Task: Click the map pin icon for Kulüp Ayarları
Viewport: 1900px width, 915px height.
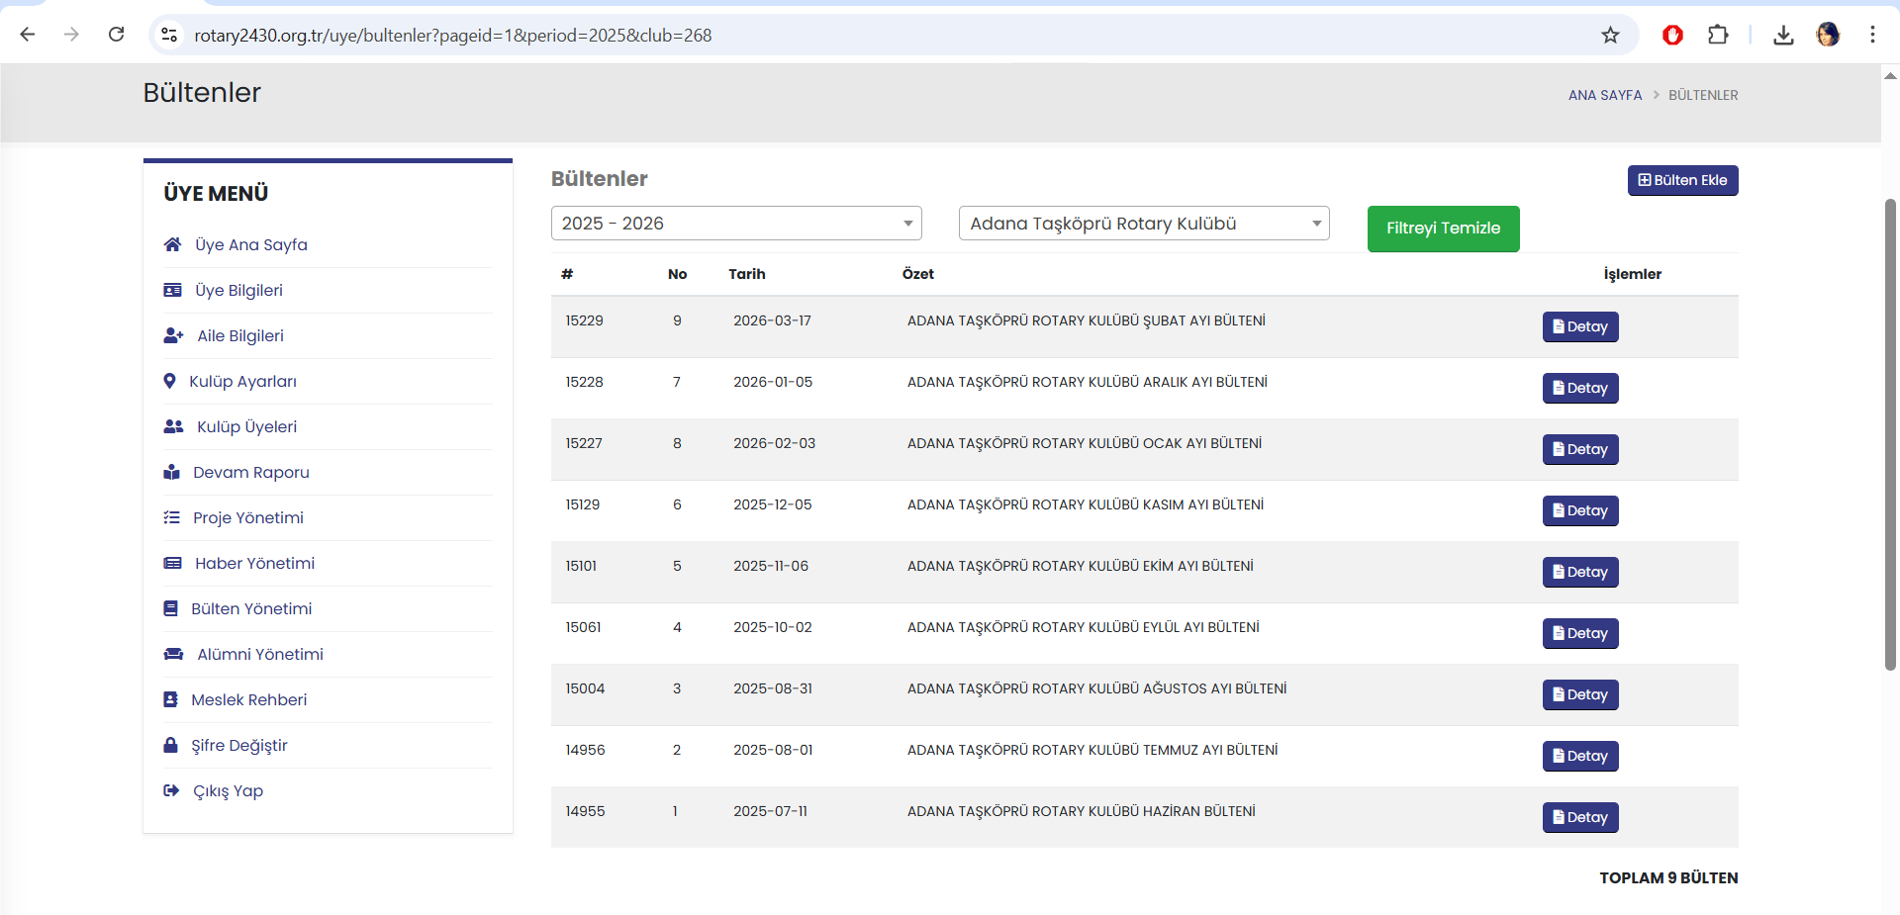Action: (x=169, y=381)
